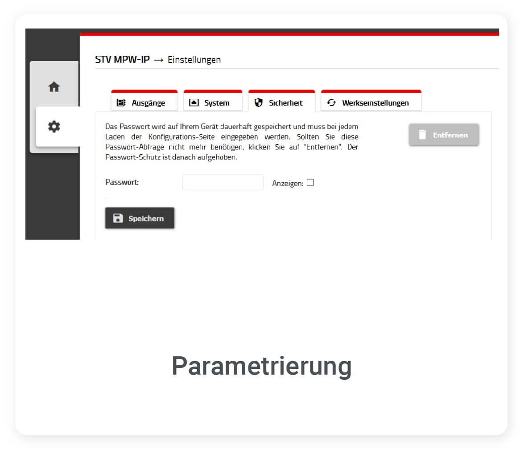Viewport: 528px width, 457px height.
Task: Switch to the Ausgänge tab
Action: pos(148,103)
